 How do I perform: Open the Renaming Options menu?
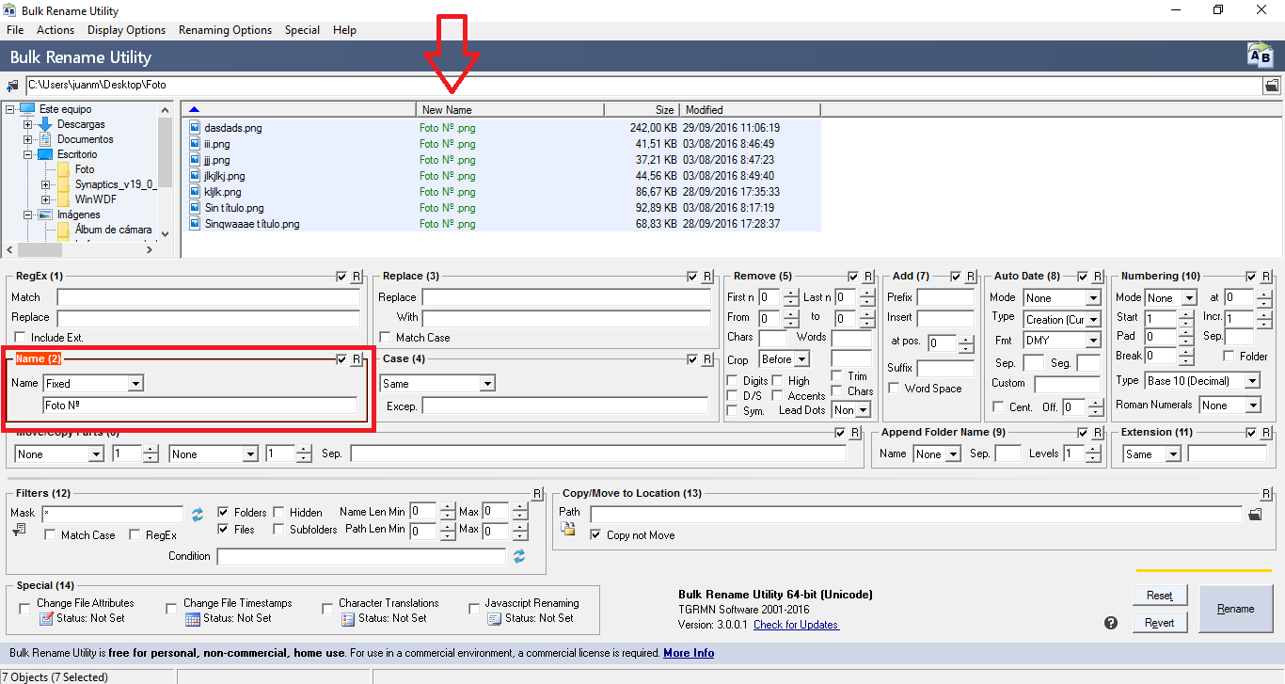click(x=225, y=30)
